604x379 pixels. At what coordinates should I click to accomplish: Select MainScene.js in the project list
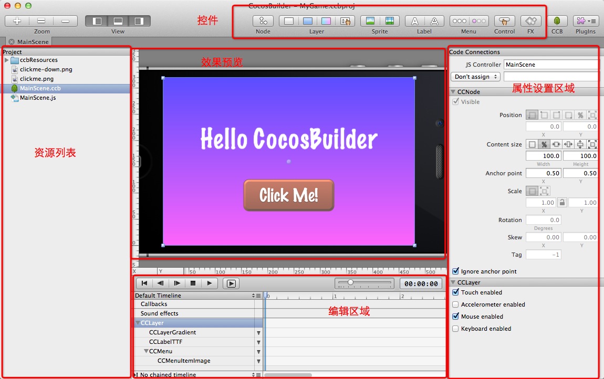[38, 98]
